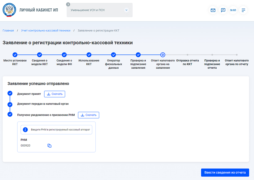
Task: Click the notification count badge showing 3
Action: coord(68,4)
